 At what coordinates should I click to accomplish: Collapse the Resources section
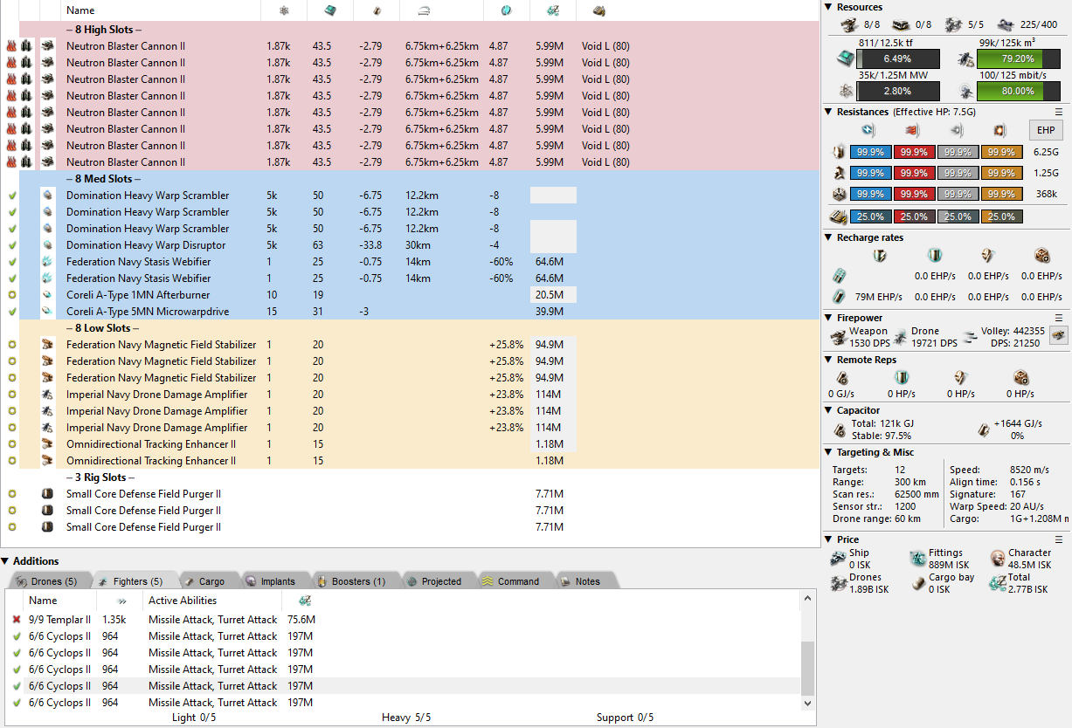click(829, 7)
